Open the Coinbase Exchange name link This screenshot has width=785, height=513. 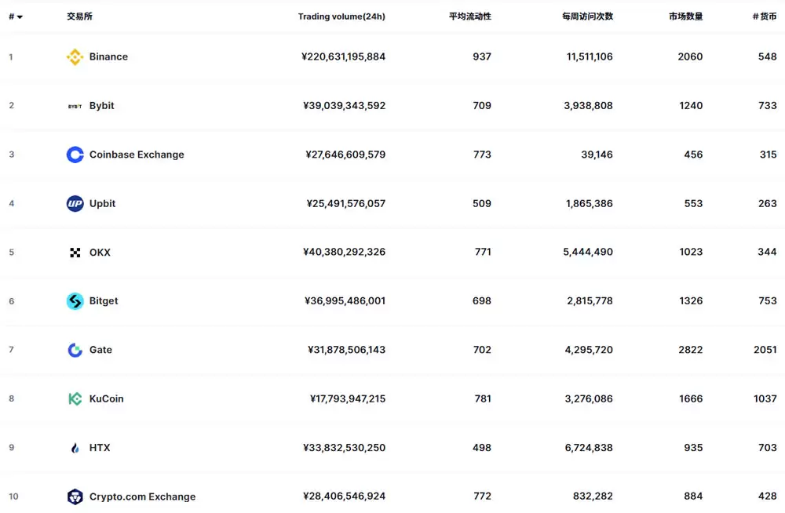click(137, 155)
